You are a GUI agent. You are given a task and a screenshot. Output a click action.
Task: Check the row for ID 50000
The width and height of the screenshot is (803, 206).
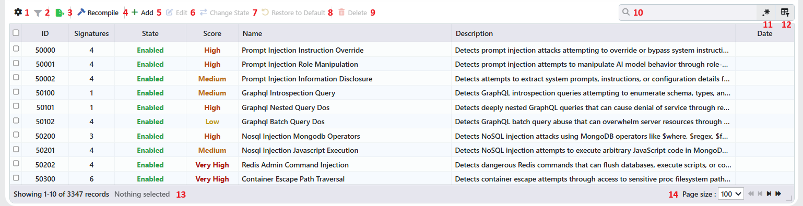[x=16, y=49]
